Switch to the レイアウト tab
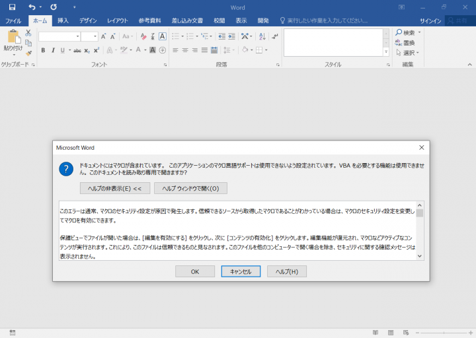476x338 pixels. pyautogui.click(x=118, y=20)
